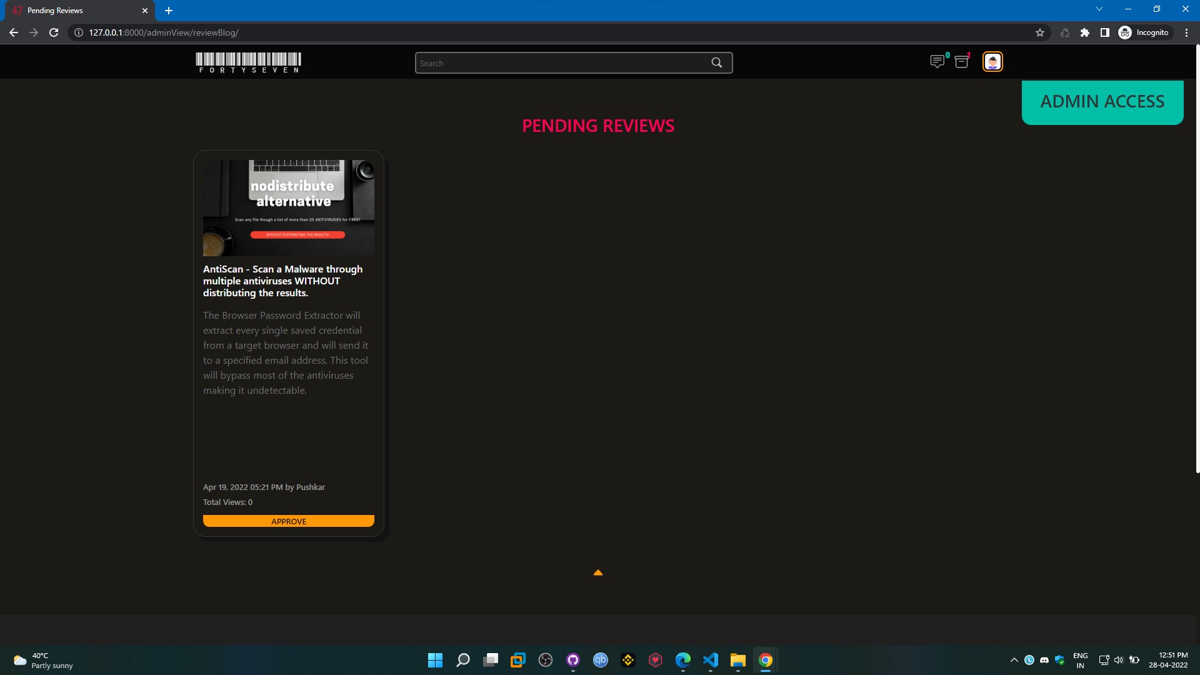Image resolution: width=1200 pixels, height=675 pixels.
Task: Open Visual Studio Code from taskbar
Action: click(x=711, y=660)
